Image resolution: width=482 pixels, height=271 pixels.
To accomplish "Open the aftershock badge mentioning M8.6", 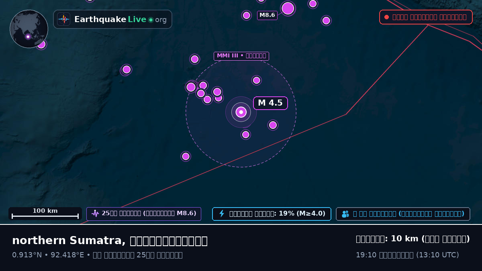I will pyautogui.click(x=144, y=214).
